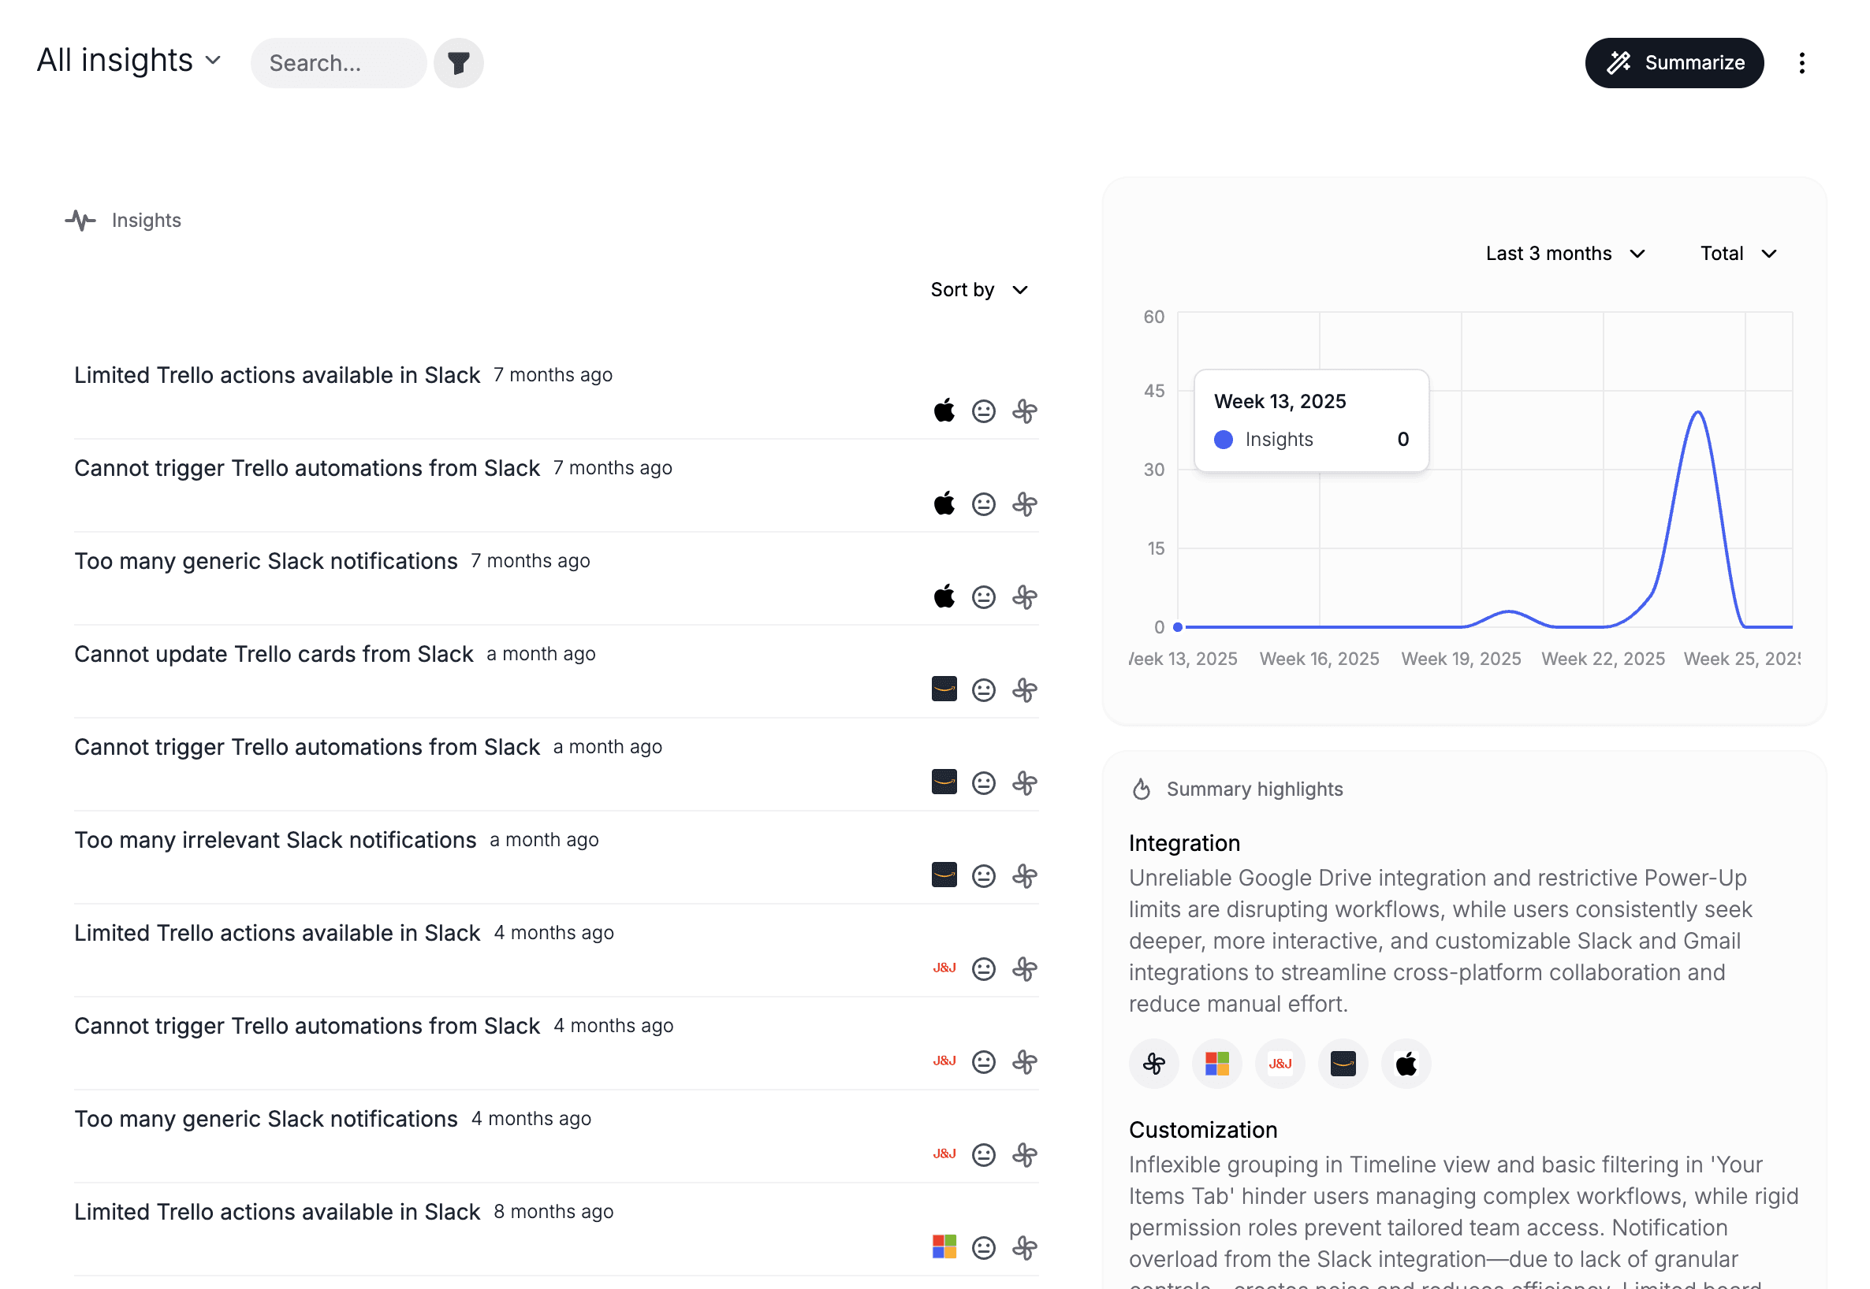Click J&J logo on 4 months ago Cannot trigger automations

944,1061
